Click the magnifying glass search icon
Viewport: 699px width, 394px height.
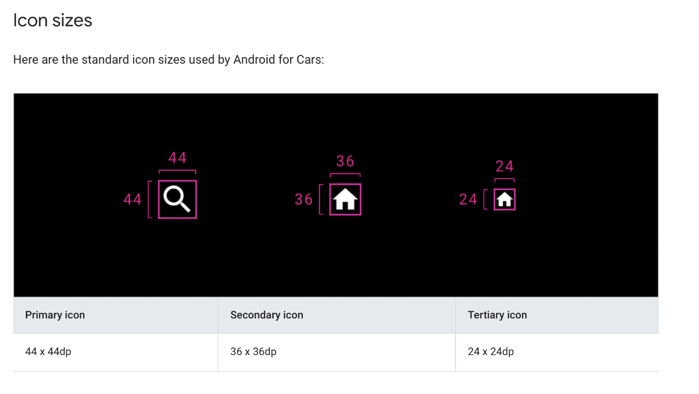pos(177,199)
